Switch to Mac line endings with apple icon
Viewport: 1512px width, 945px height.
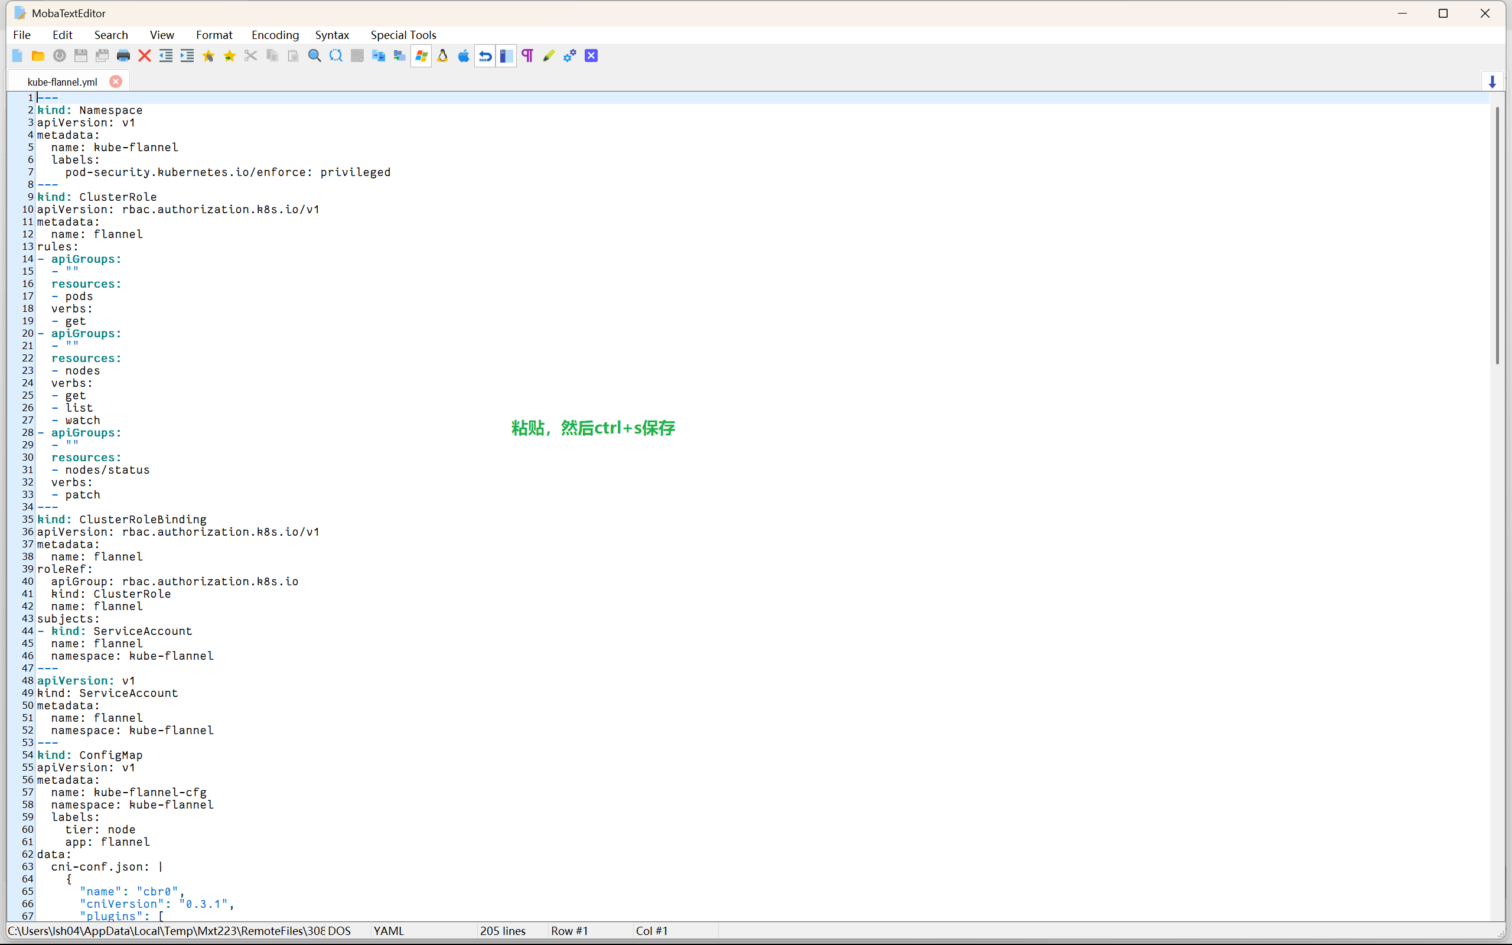pos(464,56)
